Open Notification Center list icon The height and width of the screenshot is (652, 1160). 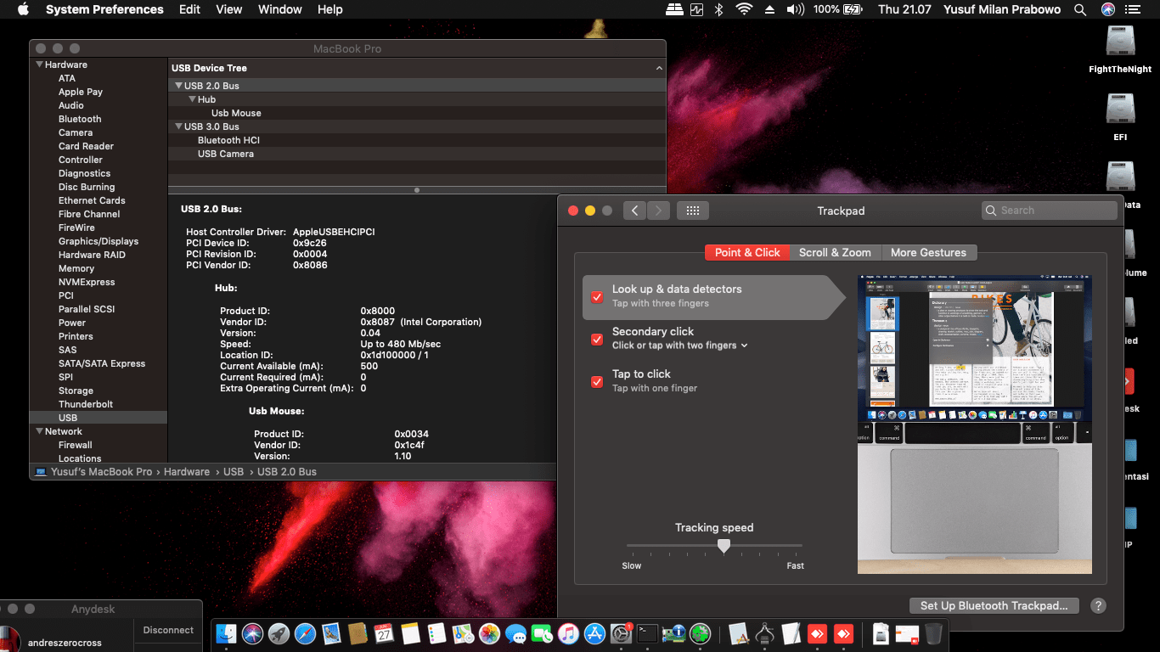pos(1132,9)
